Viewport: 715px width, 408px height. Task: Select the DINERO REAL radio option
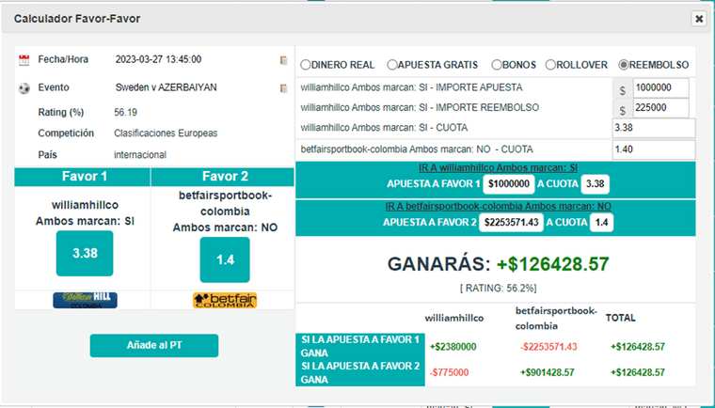pyautogui.click(x=305, y=65)
